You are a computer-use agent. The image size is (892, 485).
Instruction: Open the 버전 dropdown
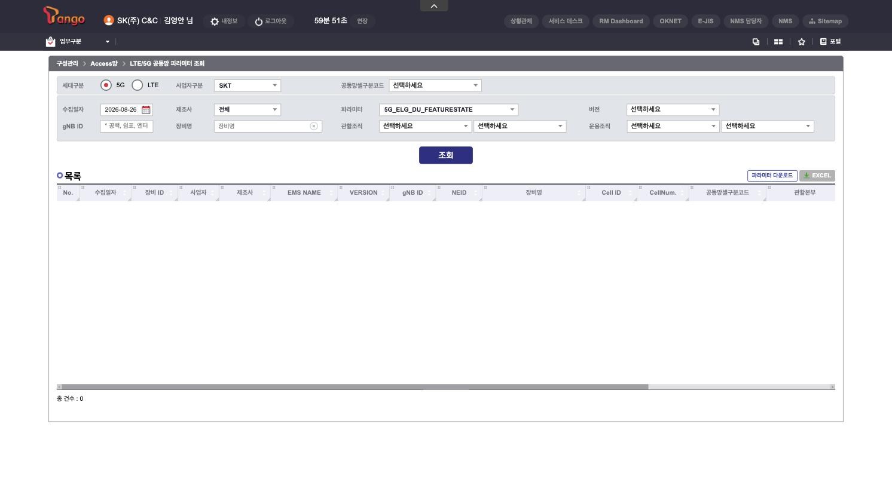click(x=673, y=110)
